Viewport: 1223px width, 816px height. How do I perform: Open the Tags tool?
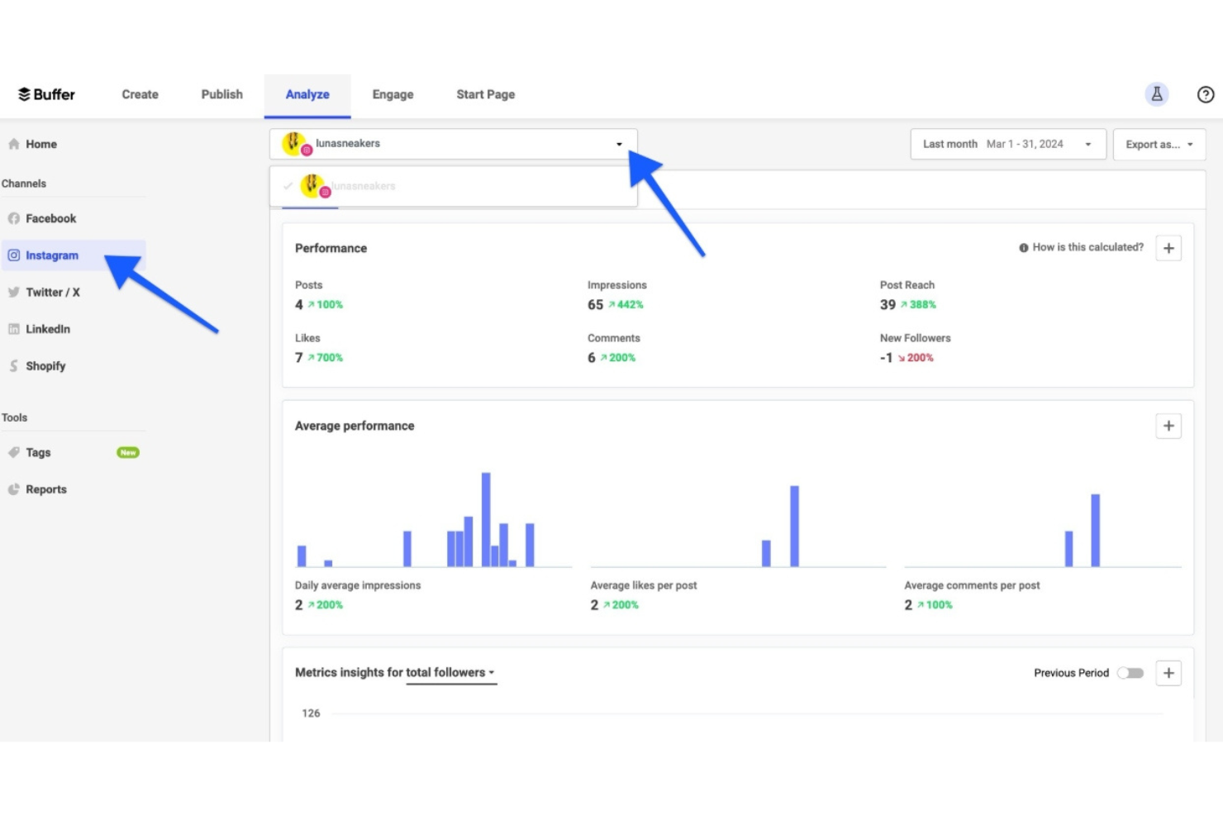tap(38, 452)
